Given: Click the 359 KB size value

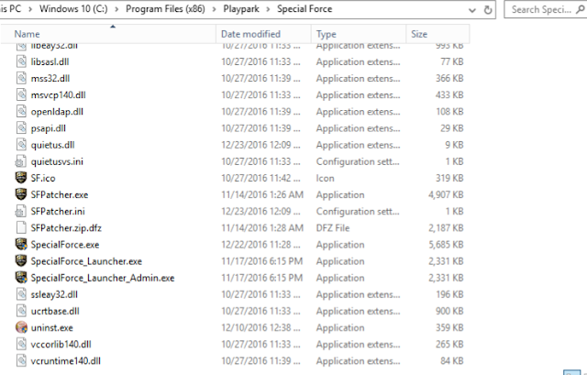Looking at the screenshot, I should click(x=449, y=328).
